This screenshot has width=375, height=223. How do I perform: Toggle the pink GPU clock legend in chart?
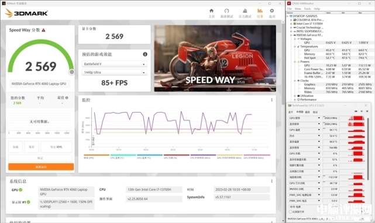(x=257, y=156)
